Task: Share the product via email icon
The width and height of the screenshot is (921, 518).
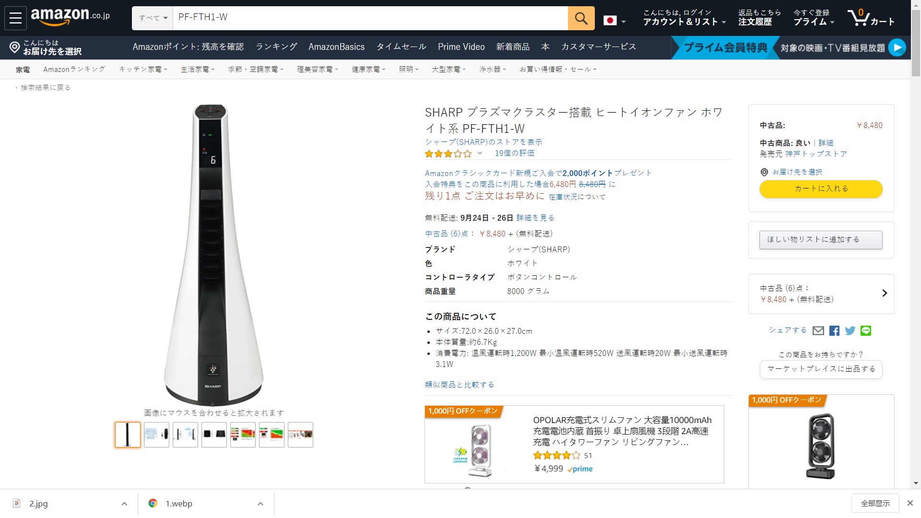Action: click(818, 330)
